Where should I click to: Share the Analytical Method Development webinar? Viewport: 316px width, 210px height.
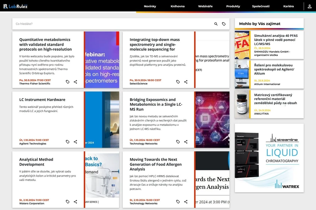tap(75, 202)
